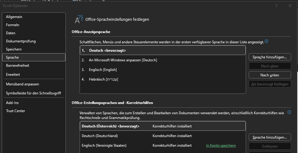Click the In Konto speichern link
The image size is (298, 153).
221,145
